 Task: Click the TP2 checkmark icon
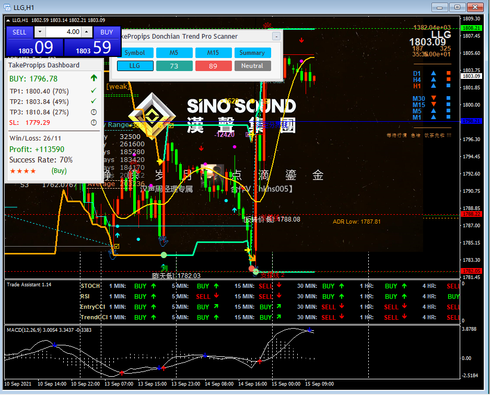click(x=94, y=101)
